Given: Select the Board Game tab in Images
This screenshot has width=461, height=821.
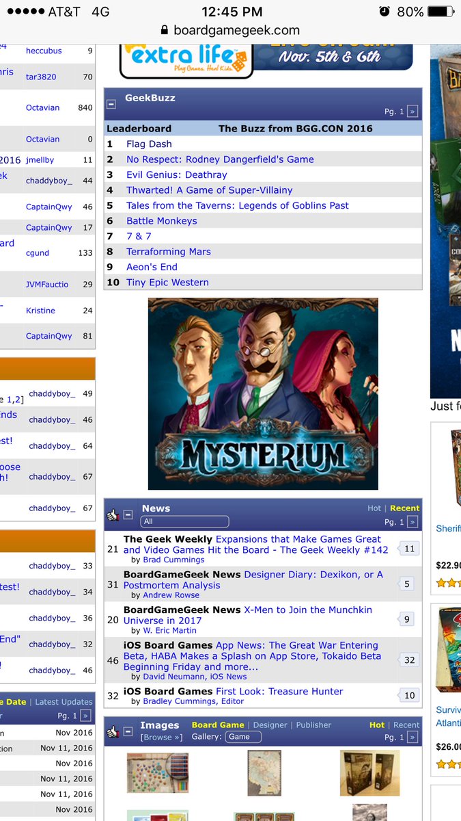Looking at the screenshot, I should [218, 725].
